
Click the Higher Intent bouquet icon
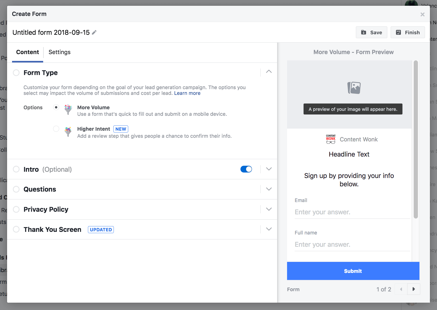point(68,131)
